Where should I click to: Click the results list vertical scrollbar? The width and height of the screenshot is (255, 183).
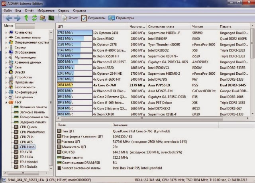pos(252,43)
